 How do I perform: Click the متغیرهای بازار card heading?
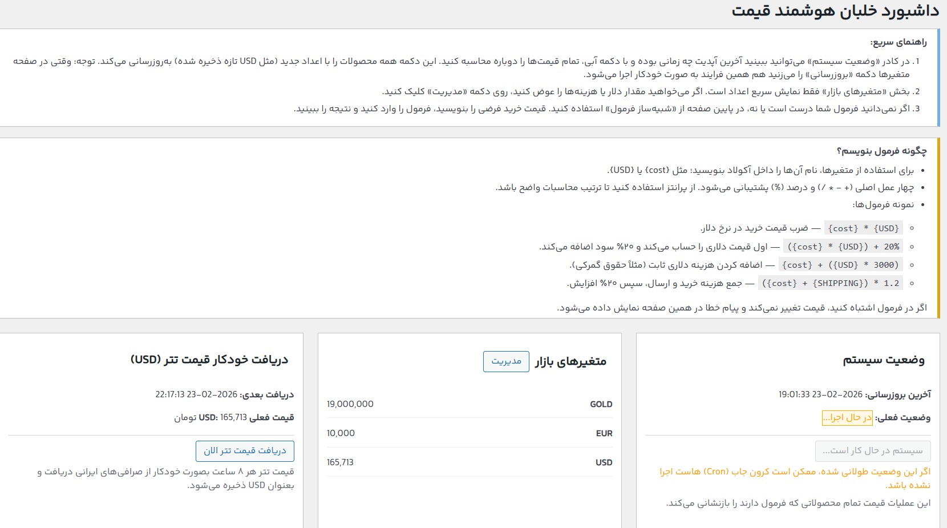click(570, 361)
